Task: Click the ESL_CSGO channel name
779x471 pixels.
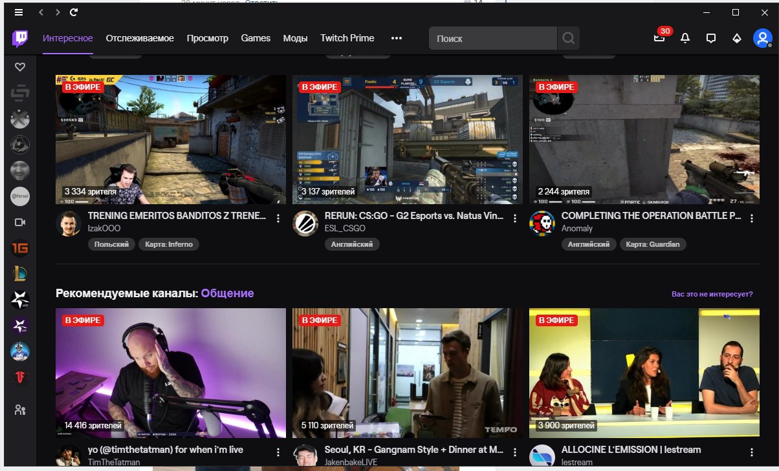Action: pyautogui.click(x=345, y=229)
